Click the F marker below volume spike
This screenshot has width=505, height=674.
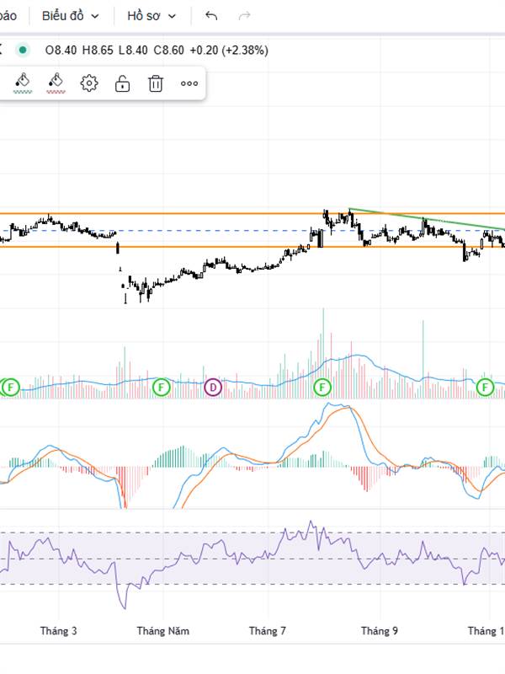tap(322, 388)
